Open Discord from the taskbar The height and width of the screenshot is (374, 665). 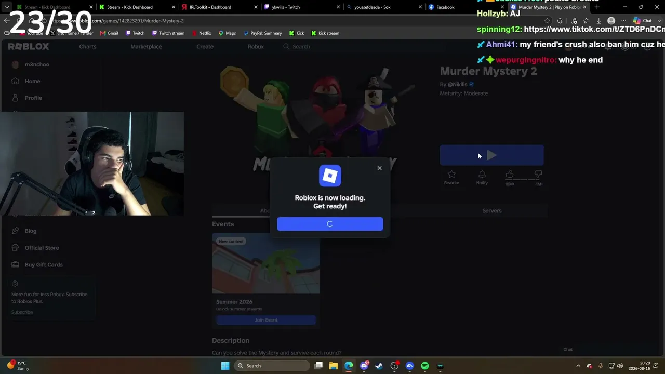(364, 366)
